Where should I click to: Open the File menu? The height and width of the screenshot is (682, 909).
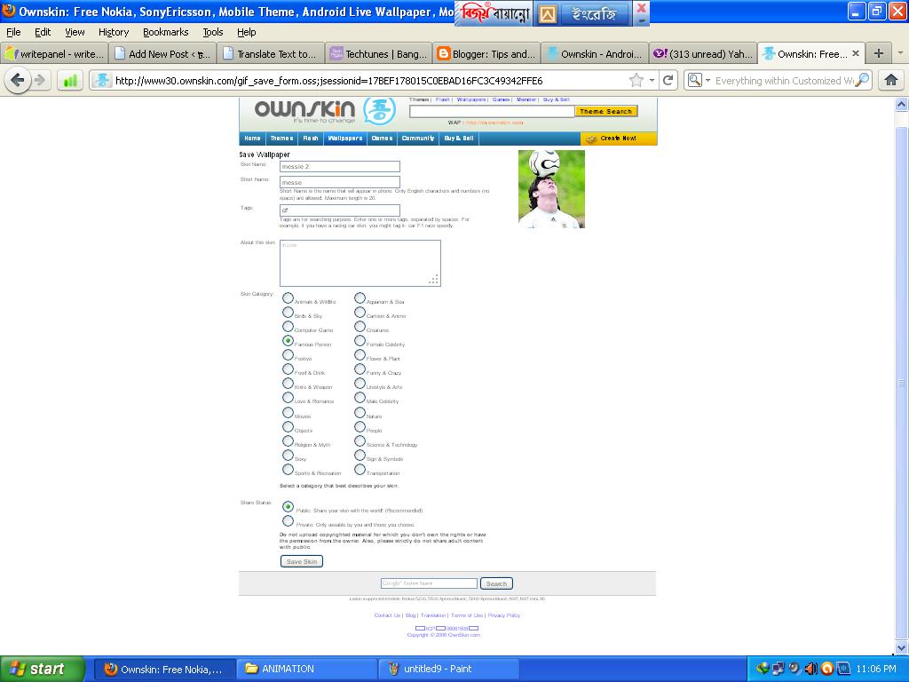click(x=13, y=32)
